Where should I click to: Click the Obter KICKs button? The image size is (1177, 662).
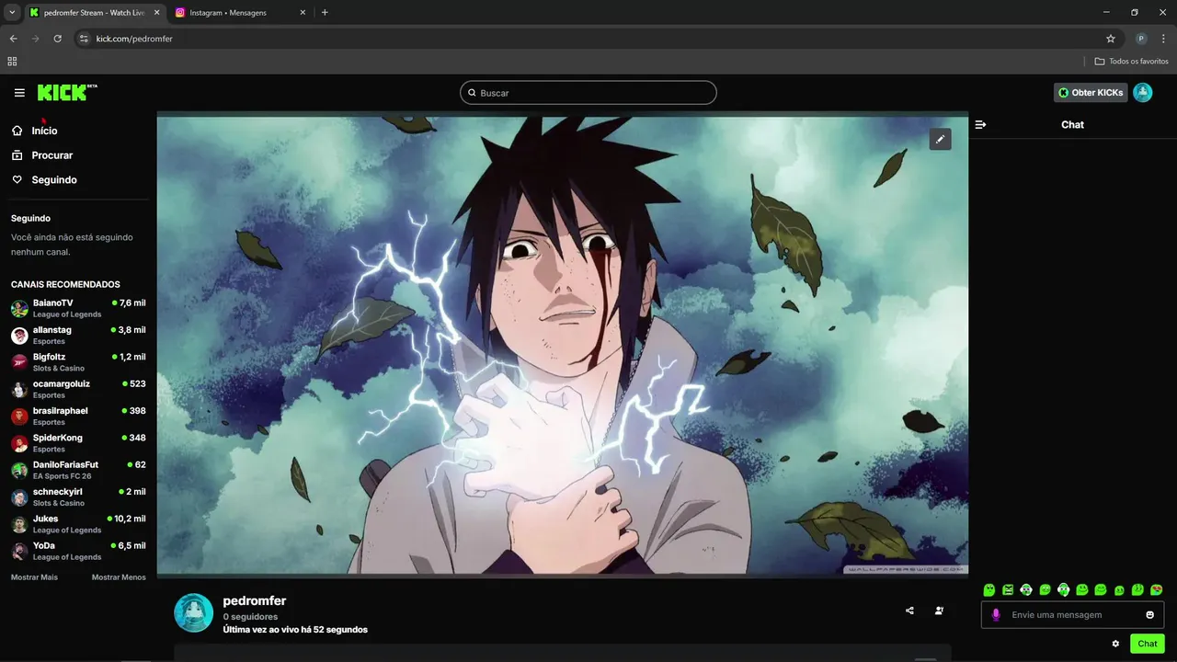pos(1091,93)
